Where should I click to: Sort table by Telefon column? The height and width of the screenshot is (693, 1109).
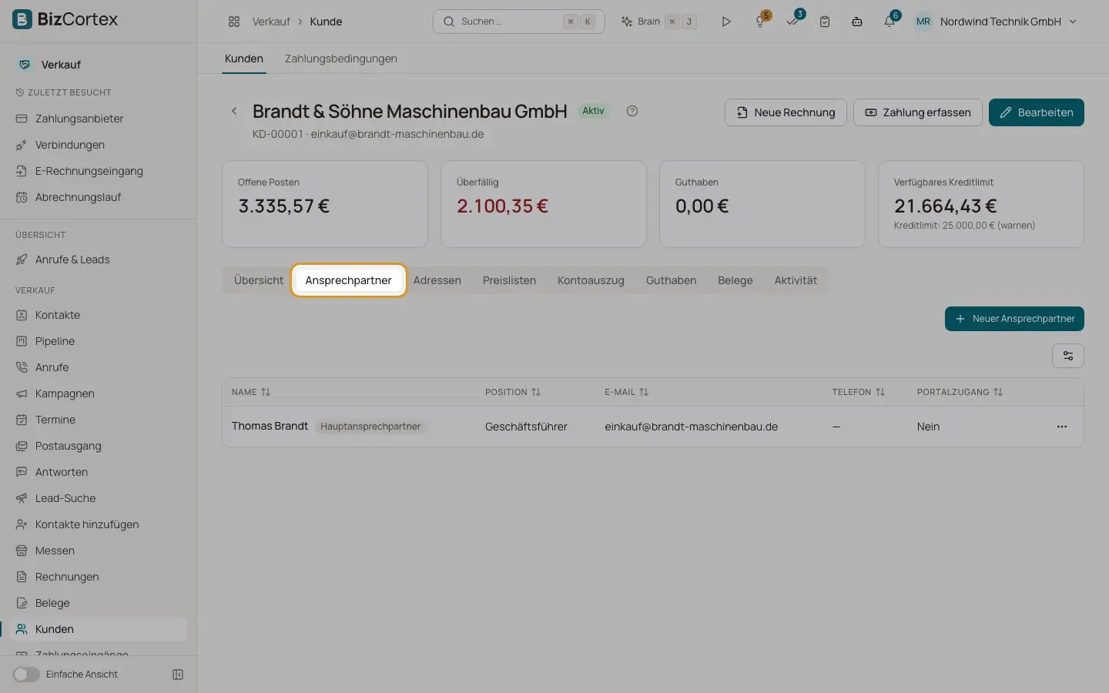[859, 392]
